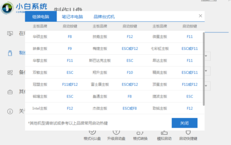The height and width of the screenshot is (145, 231).
Task: Open the online reinstall sidebar monitor icon
Action: click(10, 34)
